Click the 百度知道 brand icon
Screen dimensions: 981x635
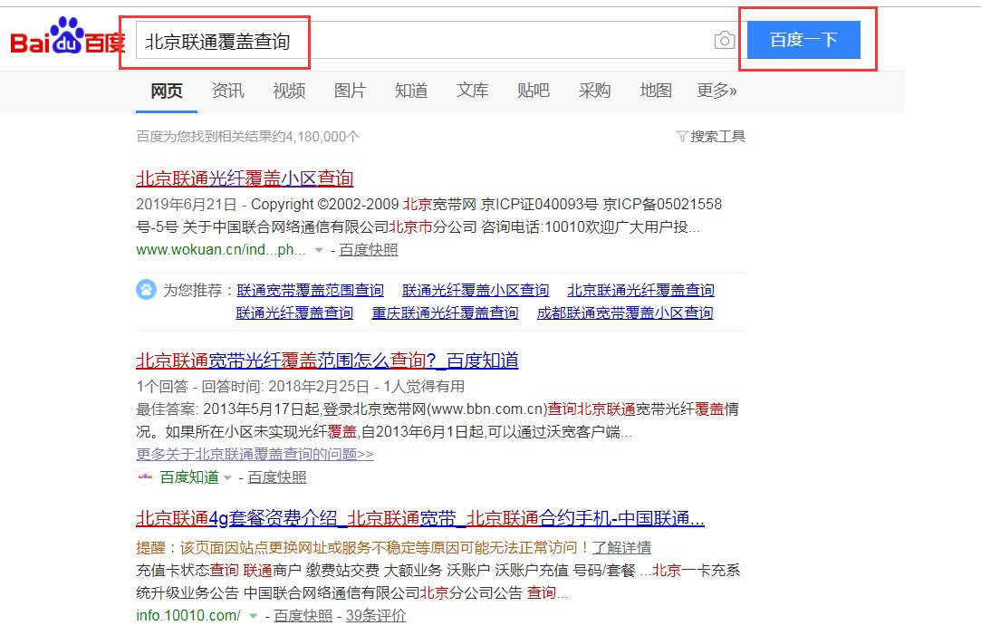(145, 476)
